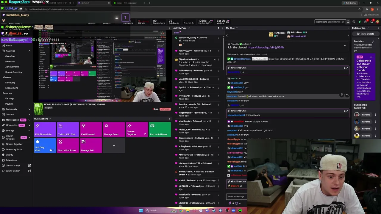Image resolution: width=381 pixels, height=214 pixels.
Task: Click the dashboard search magnifier icon
Action: [348, 22]
